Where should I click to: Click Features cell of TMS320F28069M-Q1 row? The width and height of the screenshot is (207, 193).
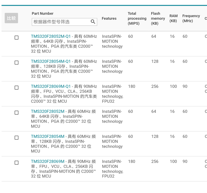coord(112,94)
